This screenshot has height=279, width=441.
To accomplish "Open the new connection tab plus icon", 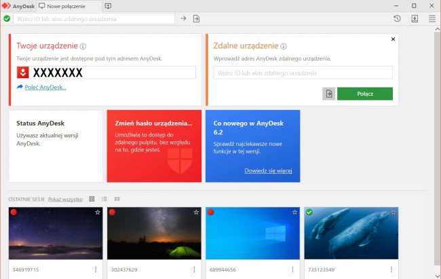I will tap(108, 6).
